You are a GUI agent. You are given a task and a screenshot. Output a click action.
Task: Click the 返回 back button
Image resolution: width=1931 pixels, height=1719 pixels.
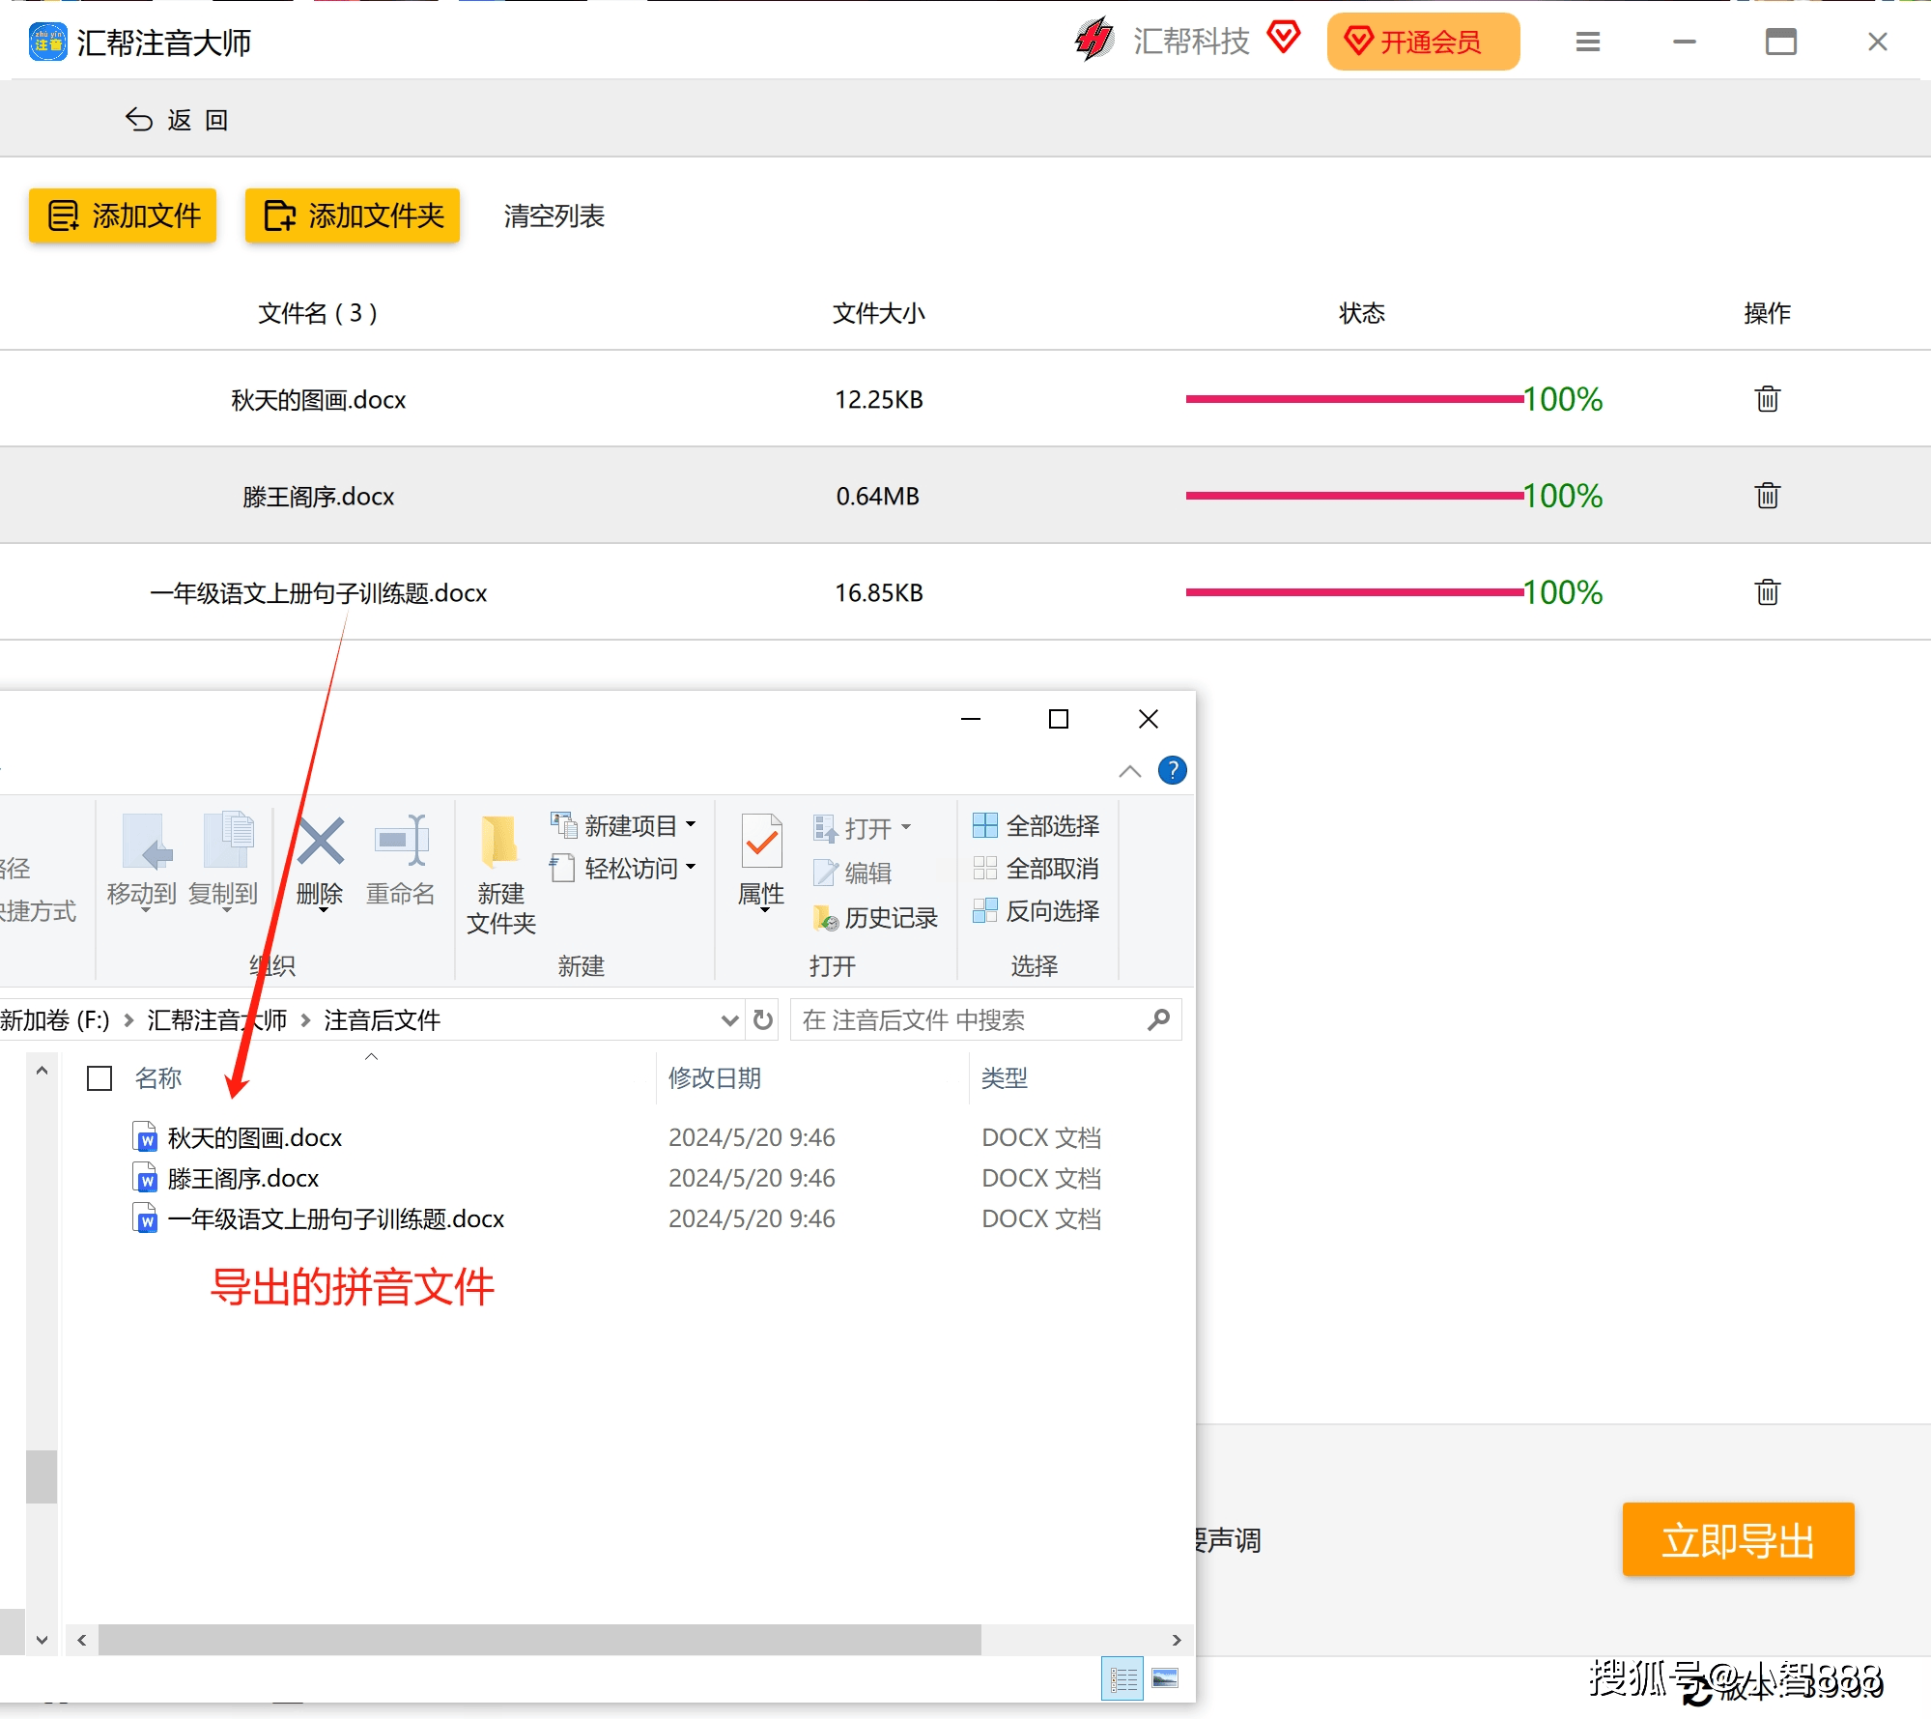tap(178, 120)
